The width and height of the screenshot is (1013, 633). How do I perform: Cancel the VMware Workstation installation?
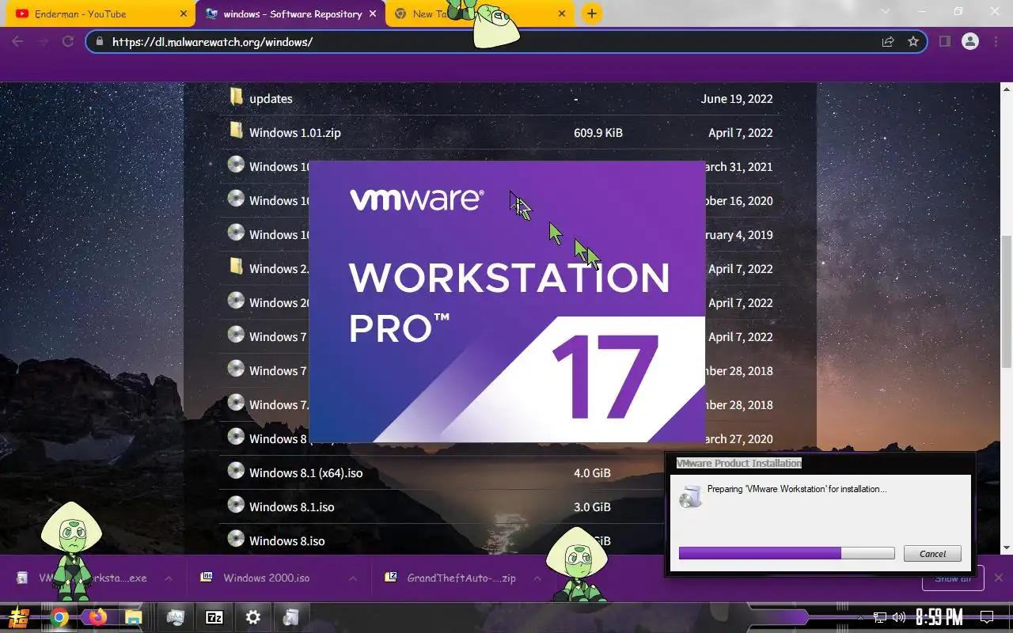(932, 554)
